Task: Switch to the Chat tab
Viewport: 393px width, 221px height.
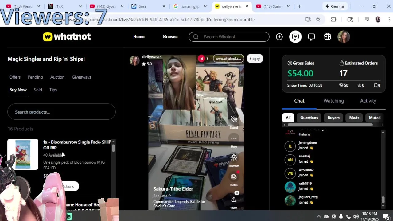Action: [299, 101]
